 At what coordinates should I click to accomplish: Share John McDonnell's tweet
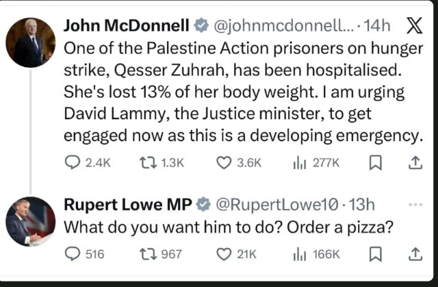click(414, 162)
